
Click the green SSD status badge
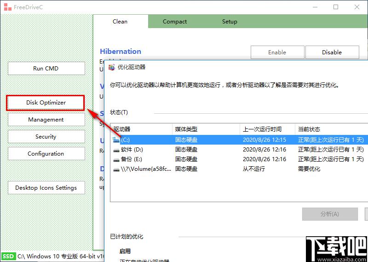[8, 256]
